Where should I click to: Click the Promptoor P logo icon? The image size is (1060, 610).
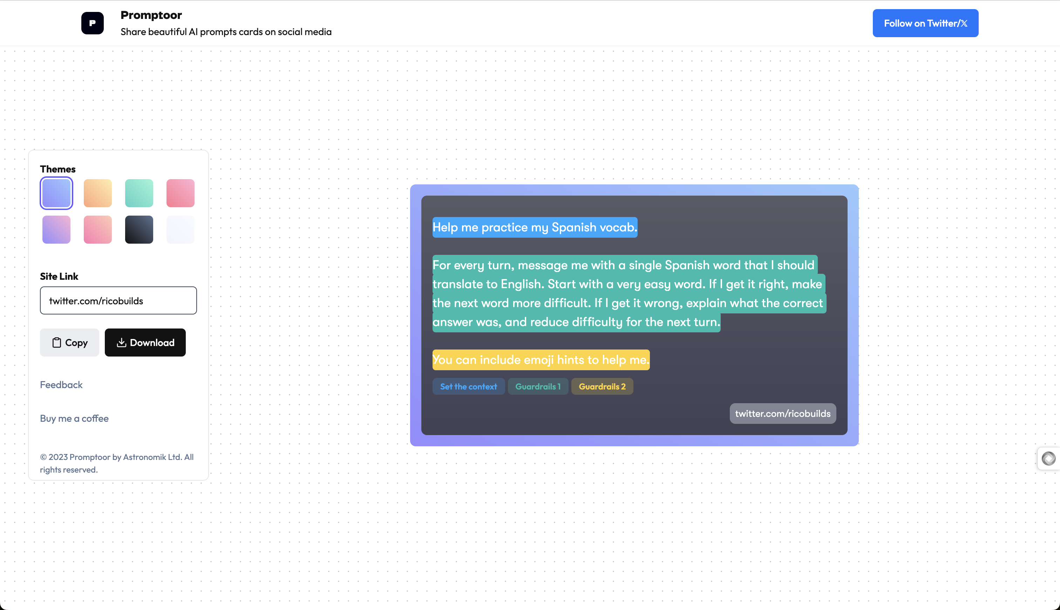coord(92,23)
